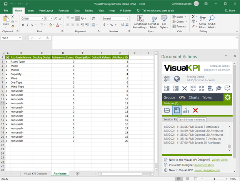This screenshot has height=181, width=240.
Task: Expand the Delete cells dropdown
Action: [186, 22]
